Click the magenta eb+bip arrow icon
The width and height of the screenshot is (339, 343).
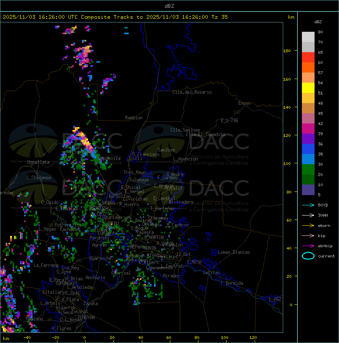tap(308, 246)
